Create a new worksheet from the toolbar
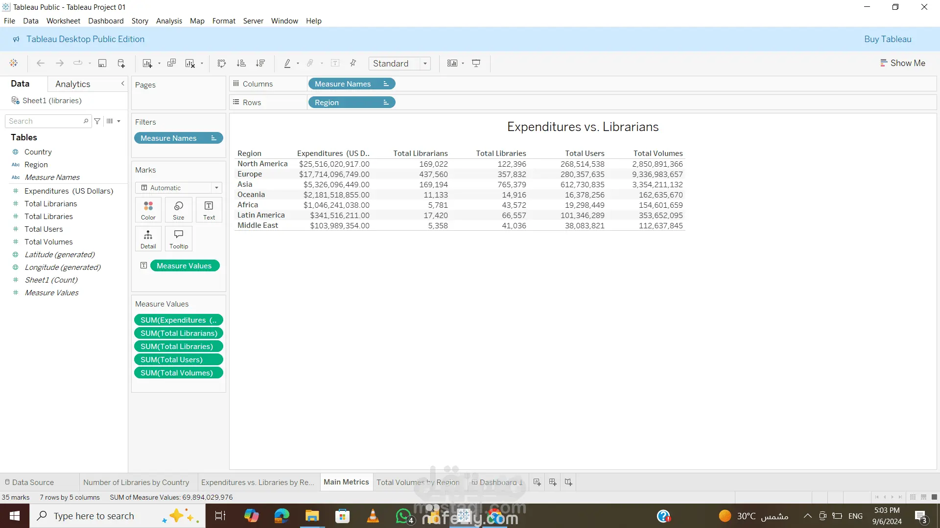Viewport: 940px width, 528px height. (147, 63)
